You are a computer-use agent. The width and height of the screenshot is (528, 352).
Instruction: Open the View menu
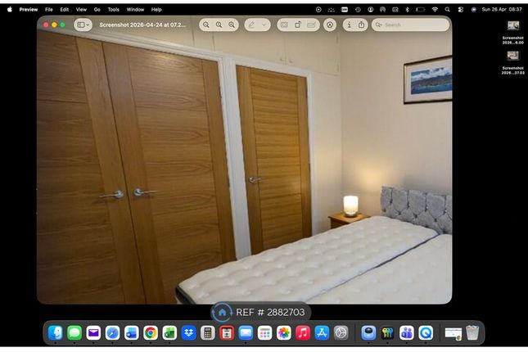pos(81,10)
